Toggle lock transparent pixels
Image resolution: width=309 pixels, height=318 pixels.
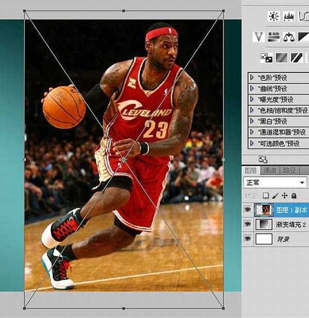click(x=266, y=196)
